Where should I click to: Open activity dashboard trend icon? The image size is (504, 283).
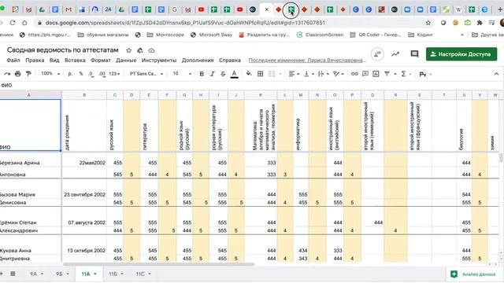[x=395, y=54]
